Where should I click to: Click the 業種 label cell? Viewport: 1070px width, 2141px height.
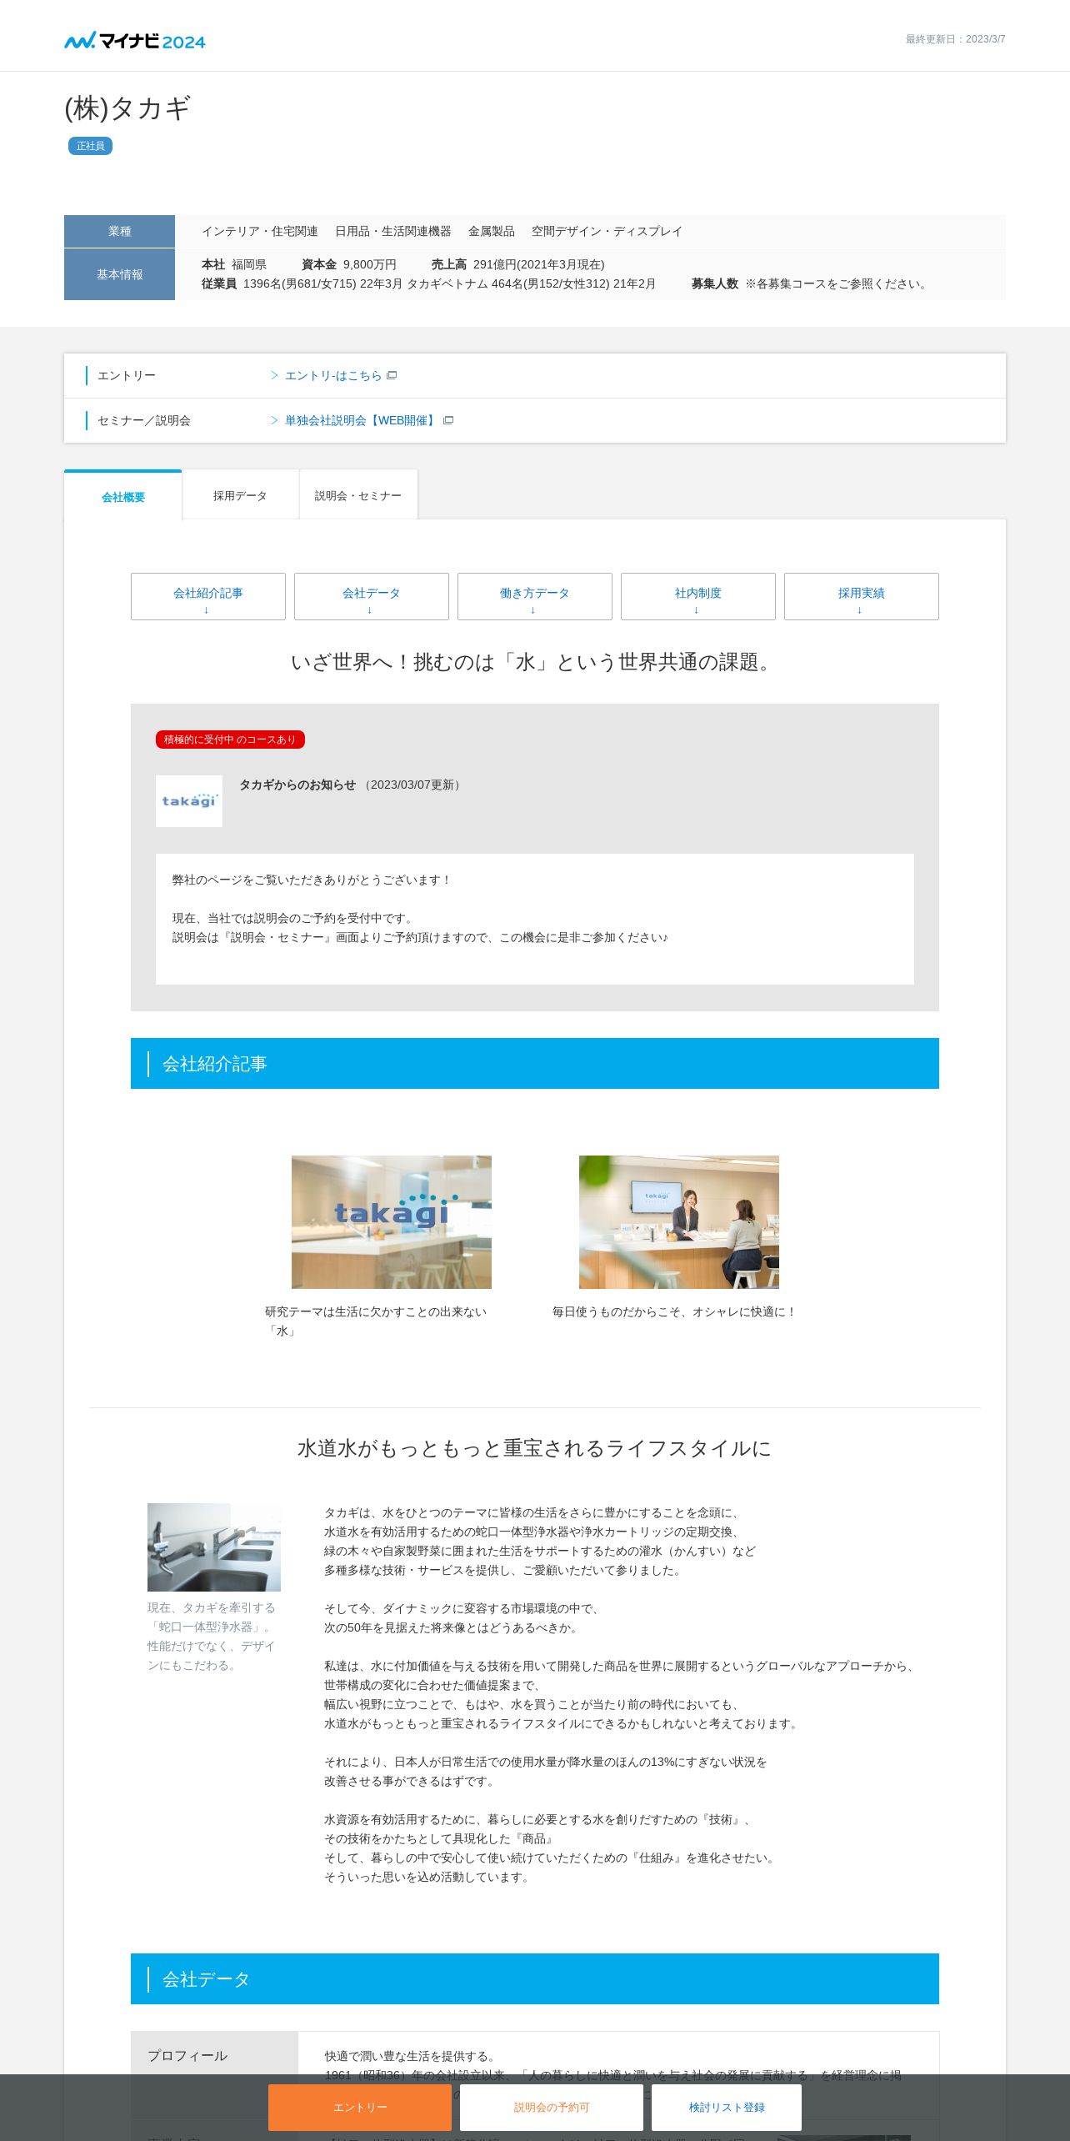pyautogui.click(x=119, y=232)
